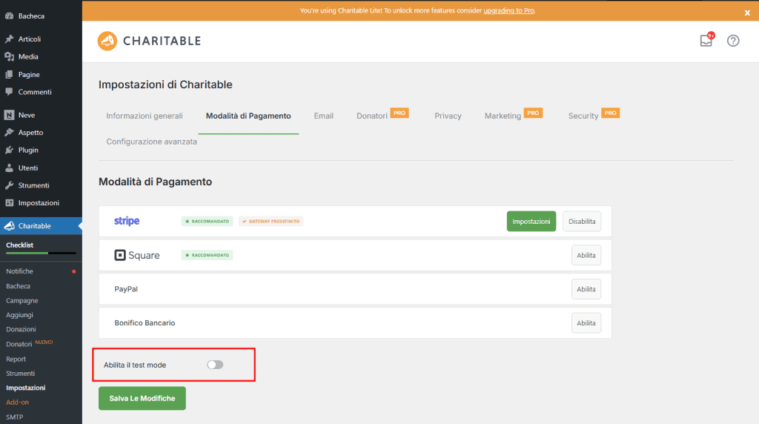759x424 pixels.
Task: Click the Utenti user icon
Action: tap(9, 168)
